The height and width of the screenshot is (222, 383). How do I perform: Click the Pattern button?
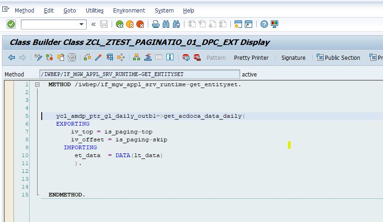216,58
